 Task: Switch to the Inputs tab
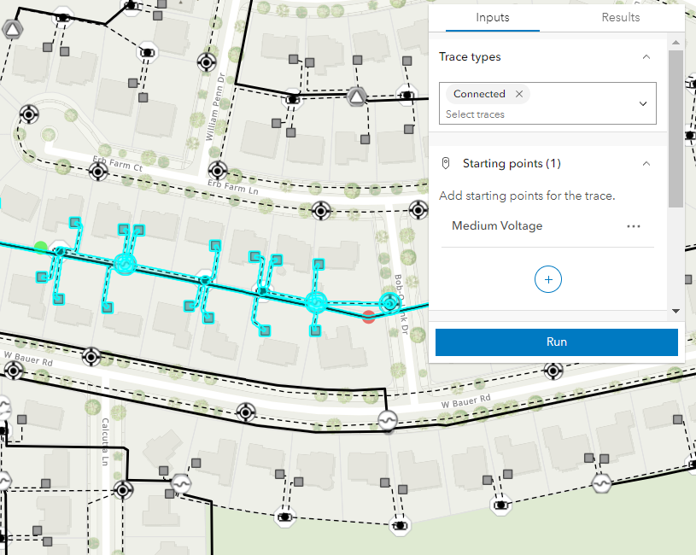(x=493, y=17)
